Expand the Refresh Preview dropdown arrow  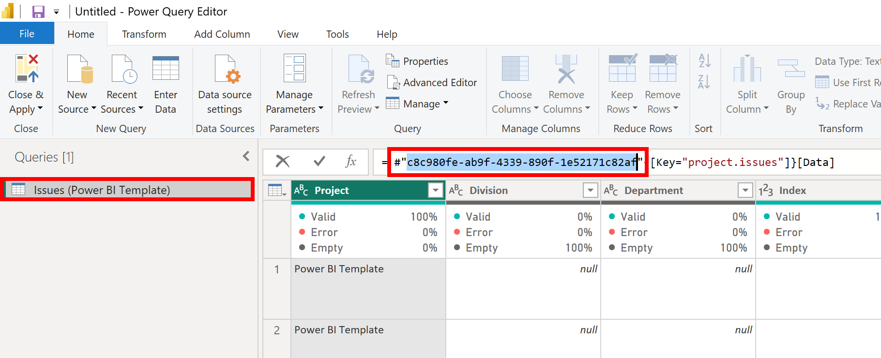(x=377, y=108)
